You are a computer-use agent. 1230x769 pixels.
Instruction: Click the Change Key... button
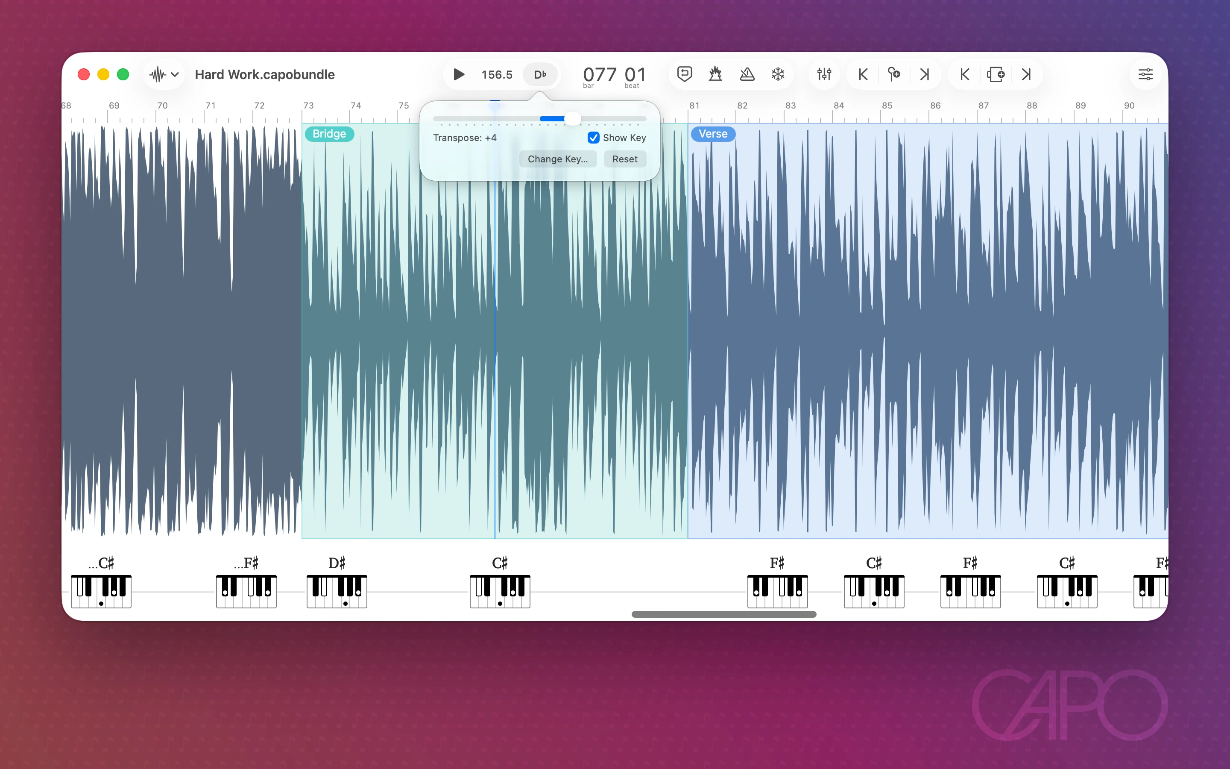coord(558,159)
